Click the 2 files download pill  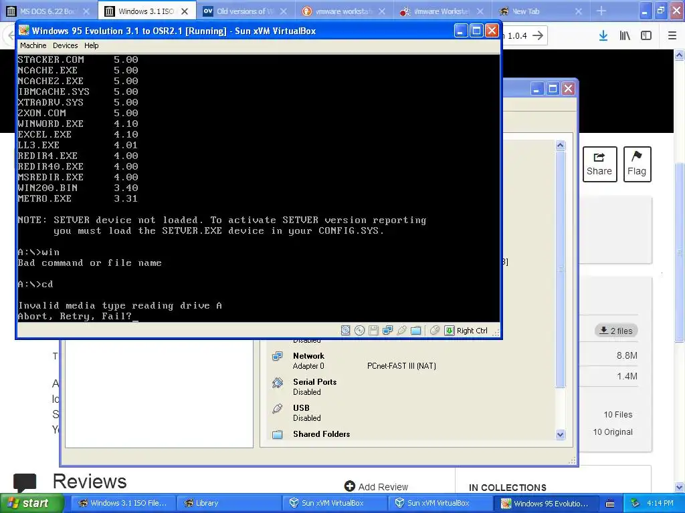[x=616, y=331]
